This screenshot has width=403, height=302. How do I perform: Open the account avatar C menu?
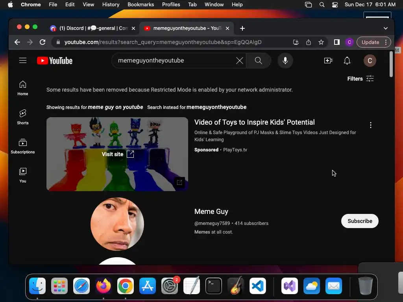point(370,61)
